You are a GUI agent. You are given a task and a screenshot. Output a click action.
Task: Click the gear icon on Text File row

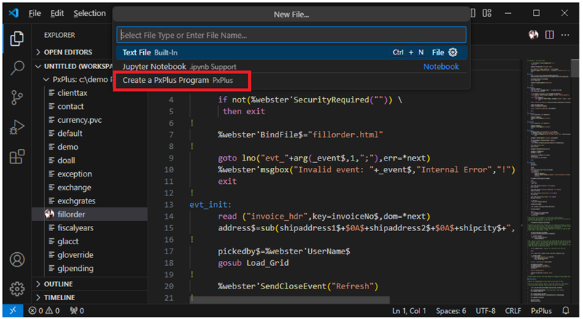[x=454, y=52]
